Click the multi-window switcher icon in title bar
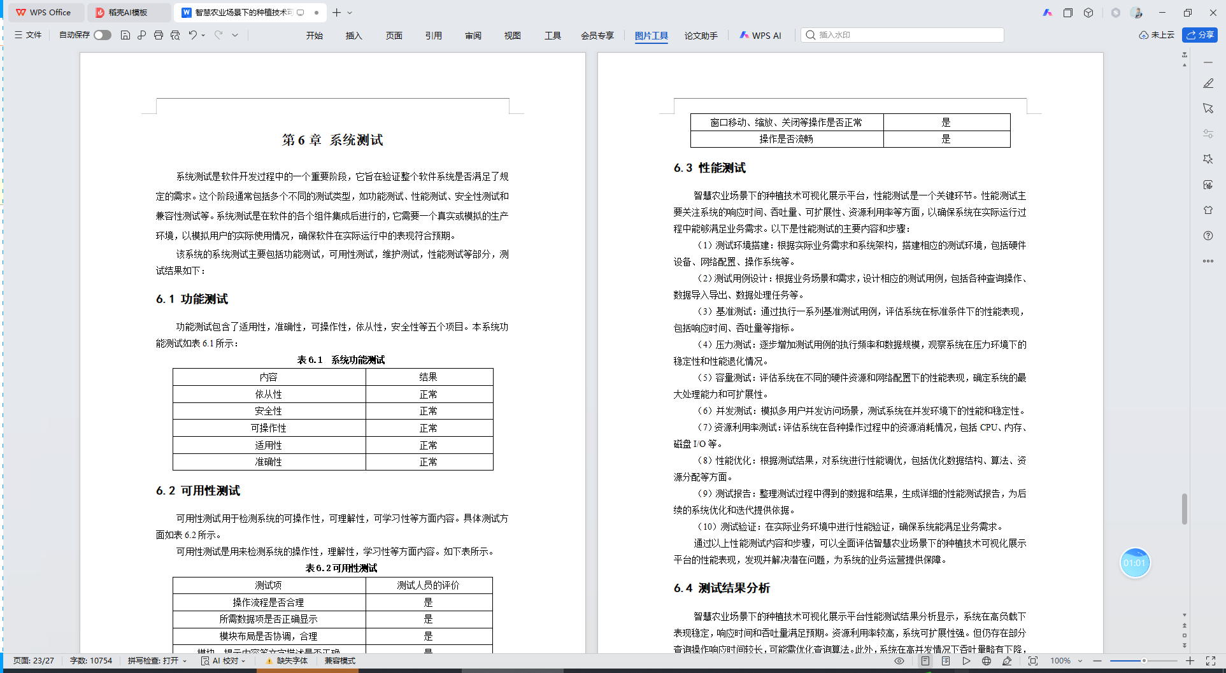The image size is (1226, 673). pos(1068,13)
